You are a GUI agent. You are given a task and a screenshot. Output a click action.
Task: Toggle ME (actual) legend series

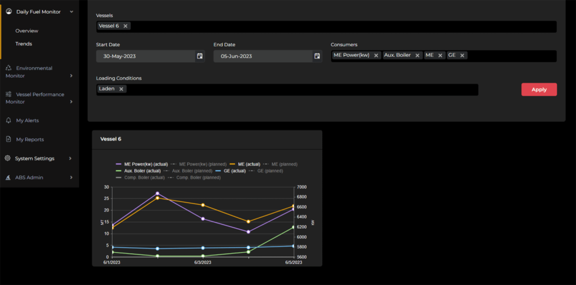click(x=245, y=164)
